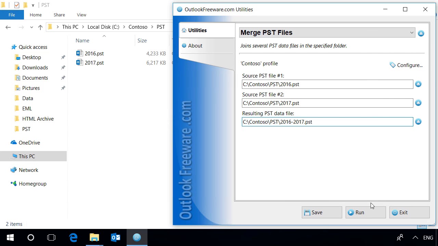Open PST folder in navigation pane
The image size is (438, 246).
click(x=26, y=129)
